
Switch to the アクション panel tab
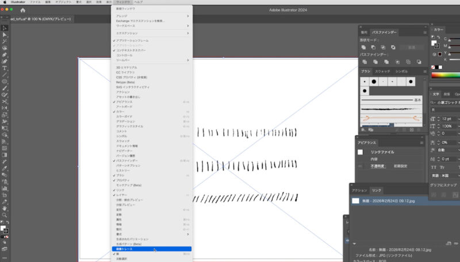coord(359,190)
